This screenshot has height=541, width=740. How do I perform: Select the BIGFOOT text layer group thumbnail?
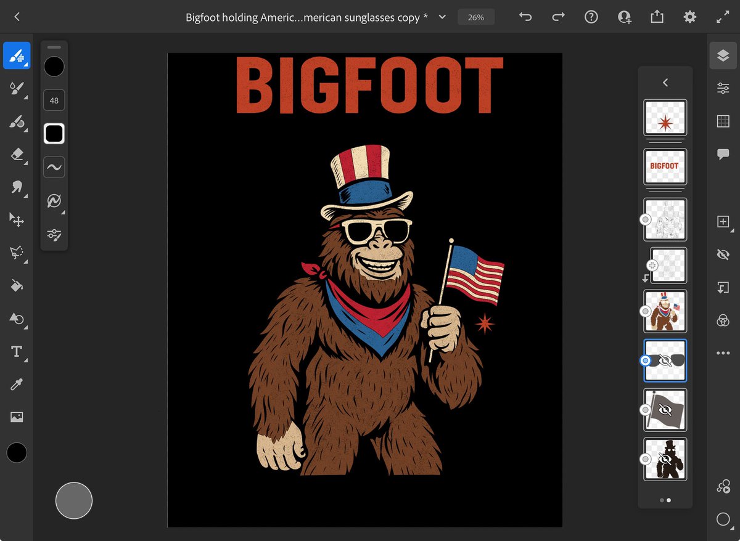tap(665, 166)
